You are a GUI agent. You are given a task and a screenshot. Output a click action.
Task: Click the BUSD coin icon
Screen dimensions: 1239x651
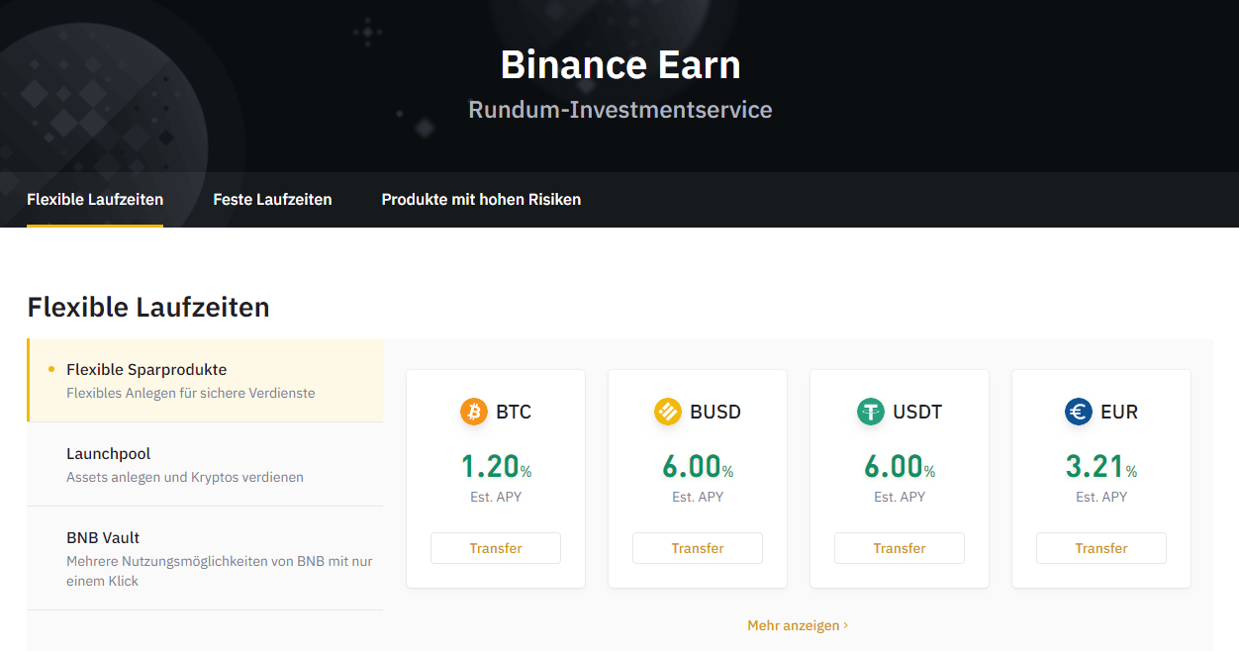[668, 412]
